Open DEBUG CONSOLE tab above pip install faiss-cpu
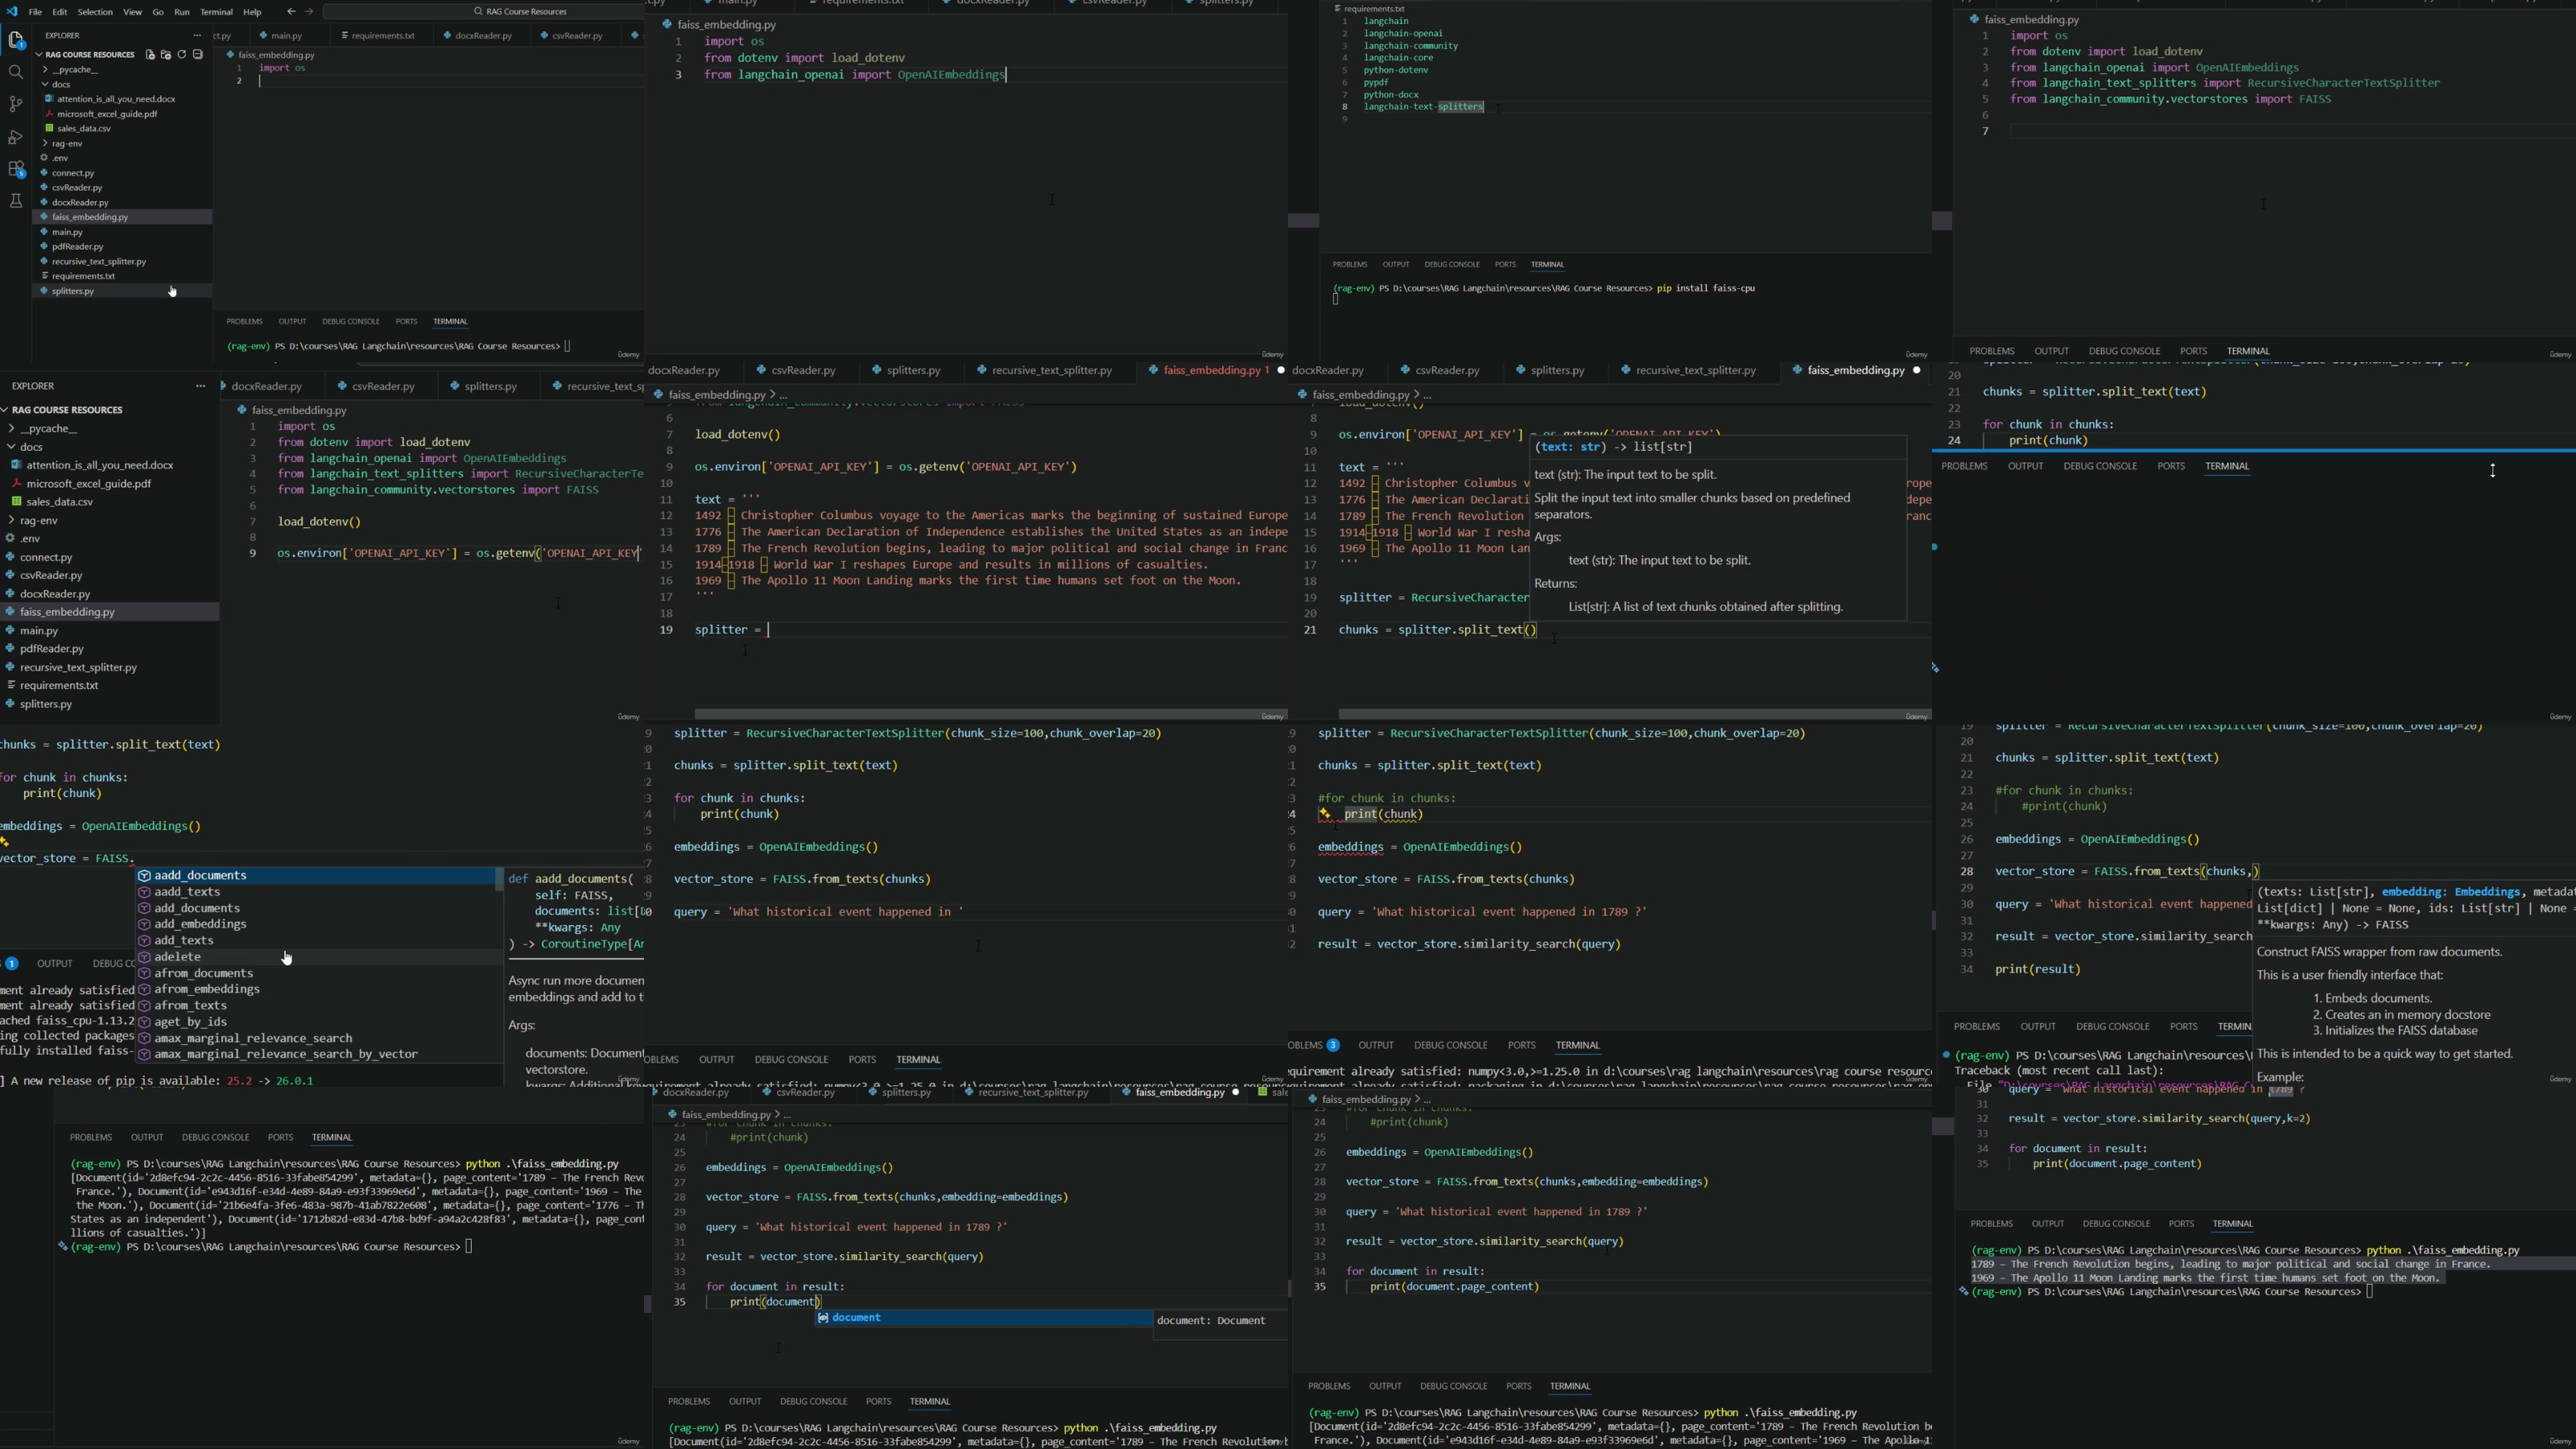 click(x=1452, y=265)
